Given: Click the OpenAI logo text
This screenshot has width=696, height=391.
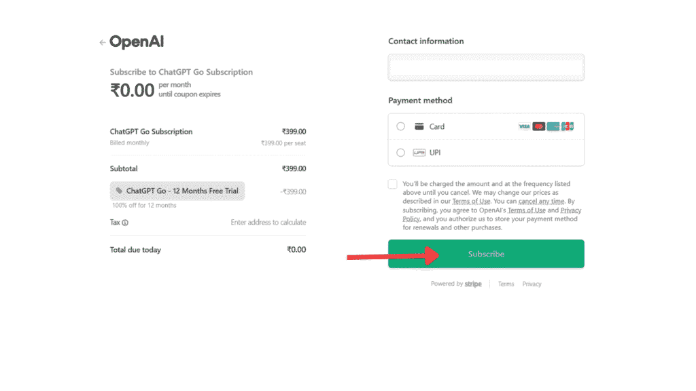Looking at the screenshot, I should pos(137,42).
